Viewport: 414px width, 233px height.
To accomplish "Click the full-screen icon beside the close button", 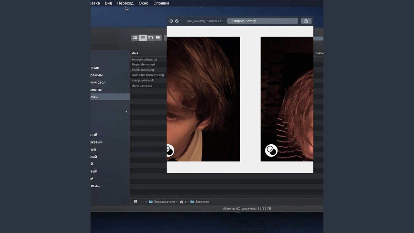I will [177, 21].
